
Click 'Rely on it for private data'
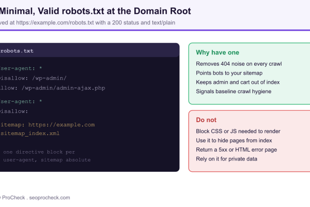(x=227, y=159)
